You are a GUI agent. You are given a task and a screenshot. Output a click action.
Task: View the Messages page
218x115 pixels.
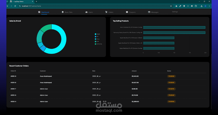pyautogui.click(x=153, y=12)
